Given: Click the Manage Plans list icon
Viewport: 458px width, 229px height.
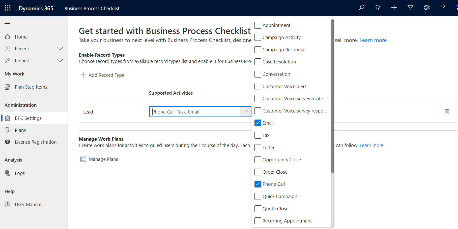Looking at the screenshot, I should [83, 159].
